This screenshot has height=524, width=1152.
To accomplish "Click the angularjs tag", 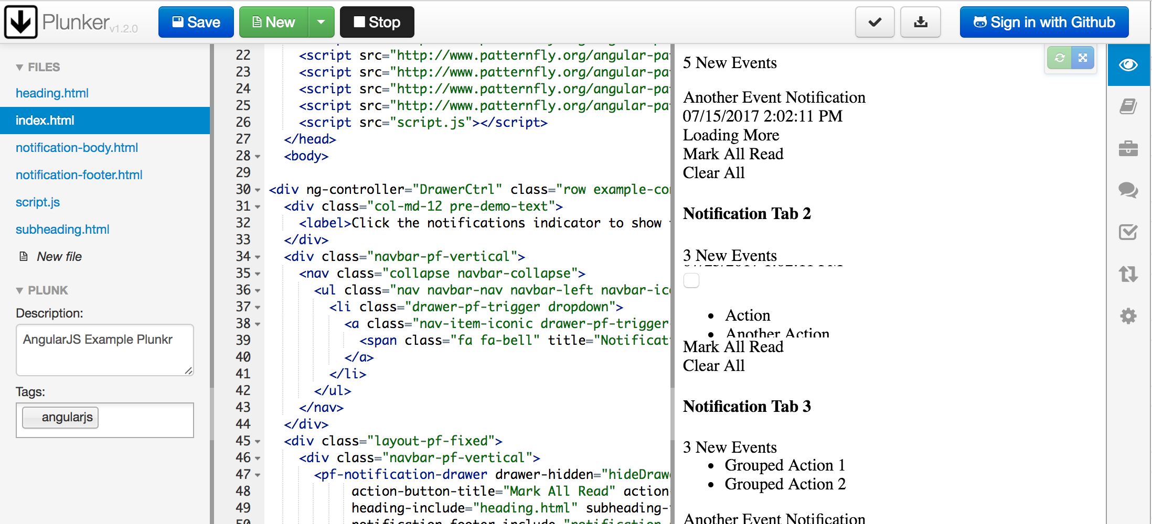I will 60,417.
